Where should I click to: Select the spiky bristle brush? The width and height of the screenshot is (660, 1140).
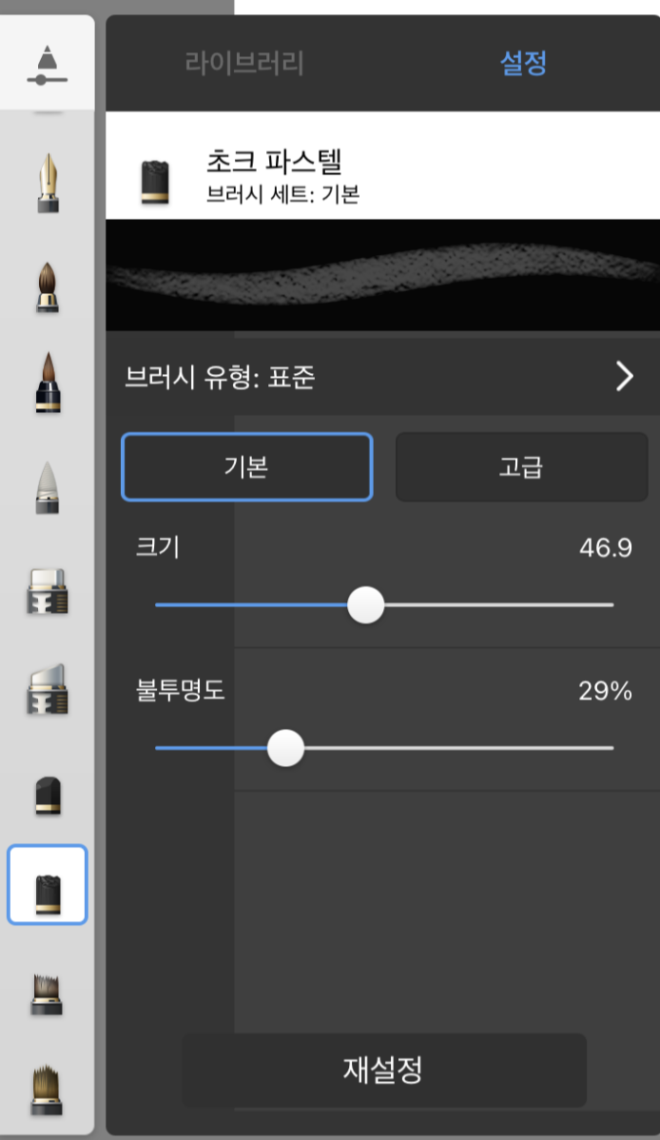point(48,994)
